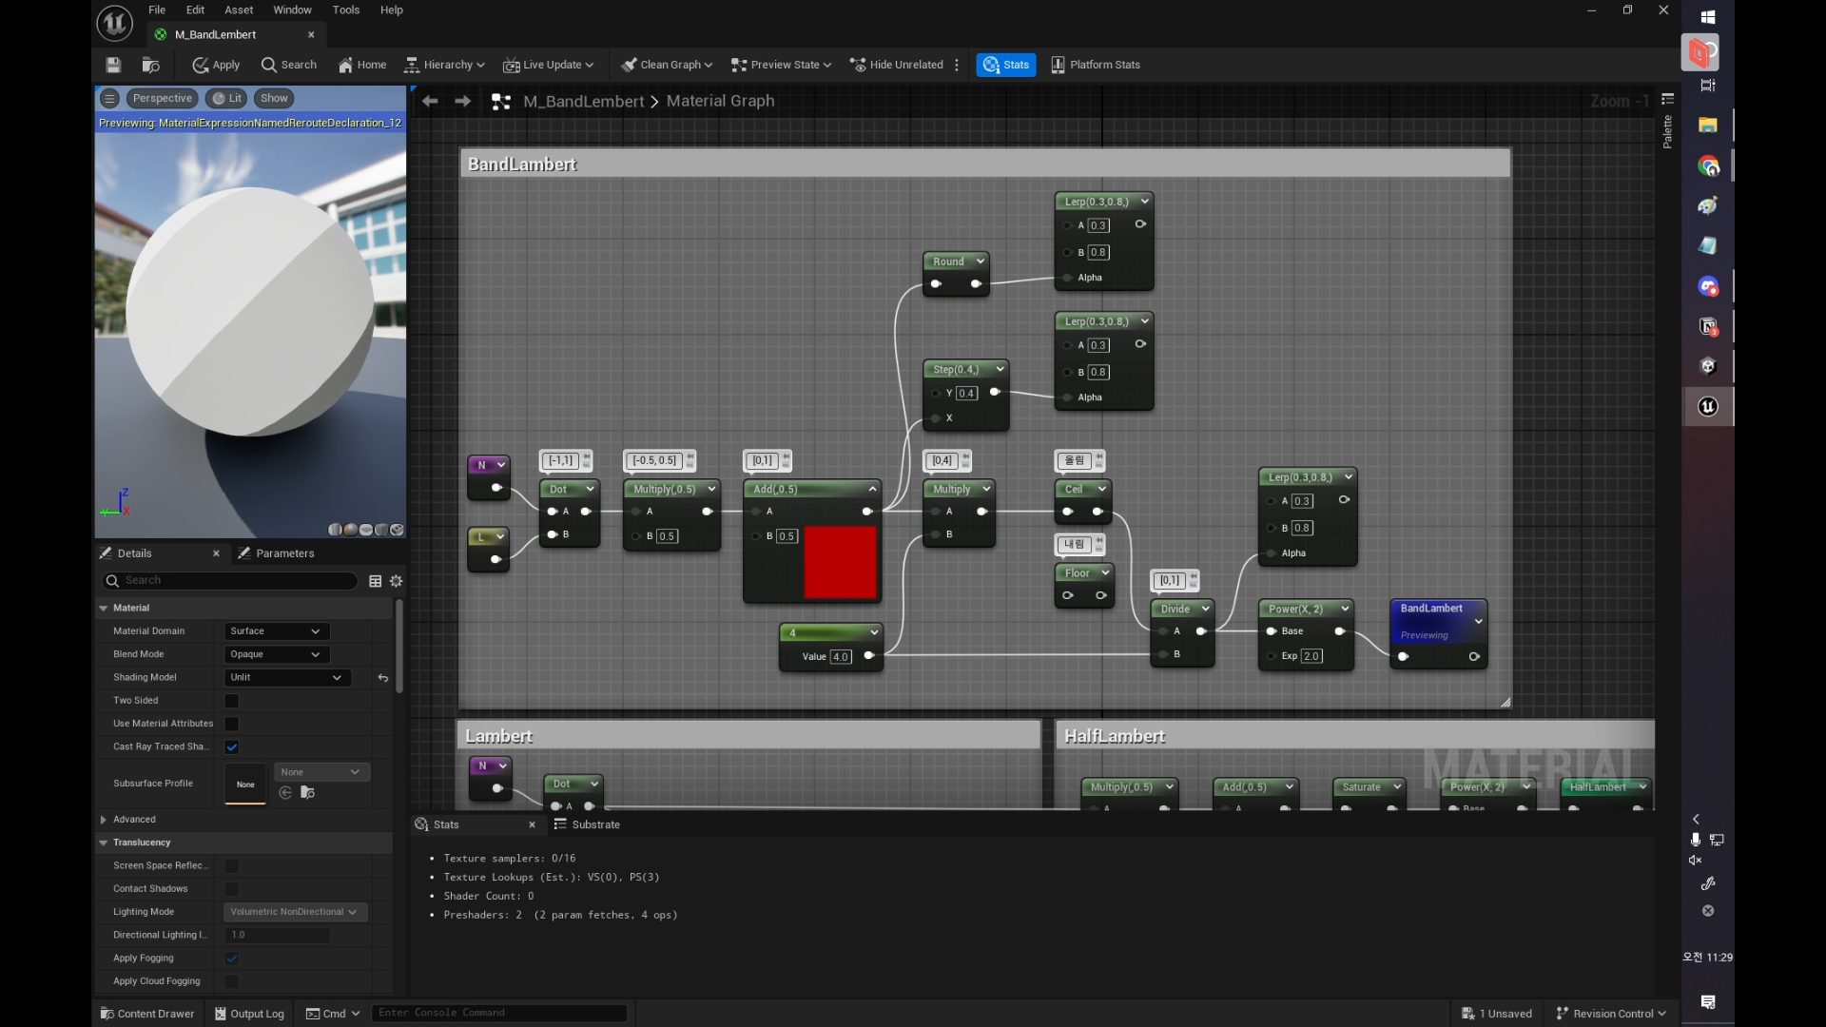Enable the Two Sided checkbox

(231, 701)
